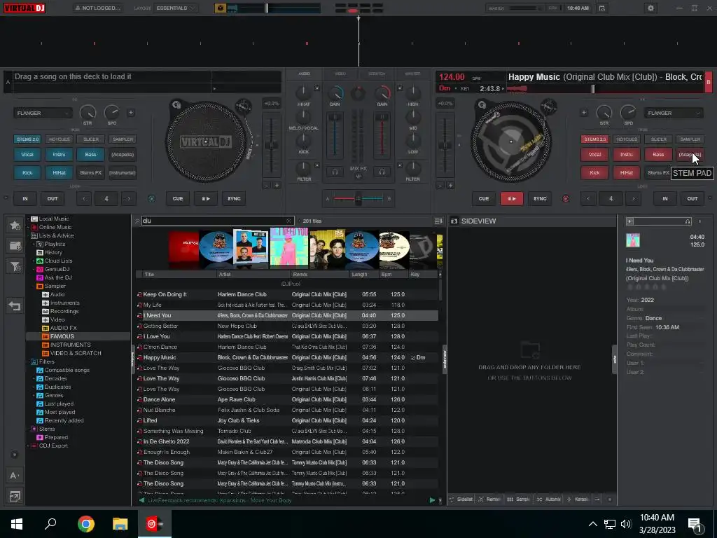Toggle Vocal stem pad on deck A

tap(27, 155)
